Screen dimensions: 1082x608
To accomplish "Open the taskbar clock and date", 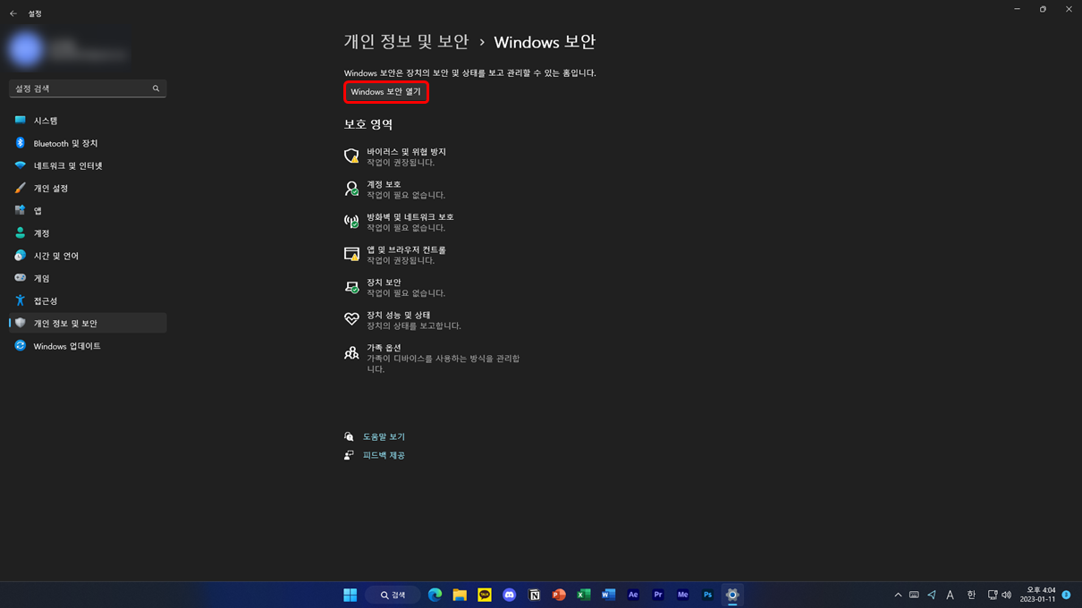I will [x=1038, y=595].
